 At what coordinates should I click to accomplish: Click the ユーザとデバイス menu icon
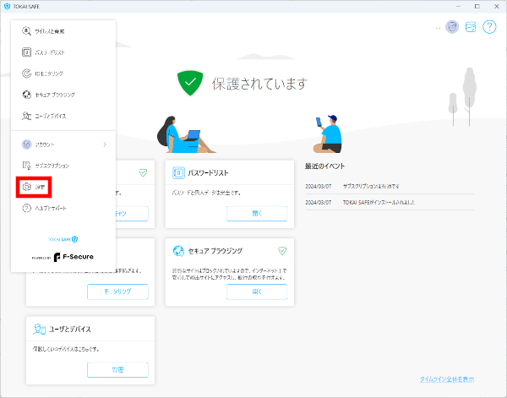click(x=27, y=115)
